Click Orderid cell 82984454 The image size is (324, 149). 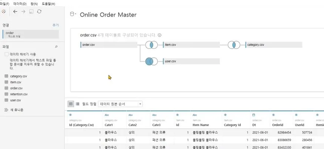click(284, 132)
